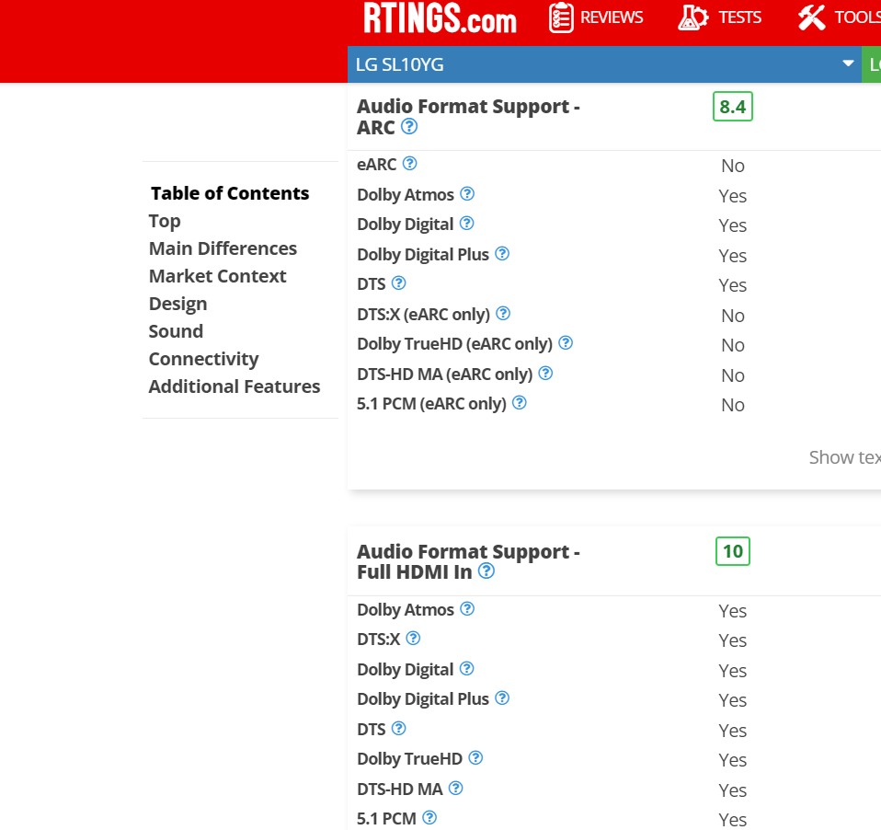This screenshot has width=881, height=830.
Task: Click help icon beside 5.1 PCM in Full HDMI In
Action: 429,818
